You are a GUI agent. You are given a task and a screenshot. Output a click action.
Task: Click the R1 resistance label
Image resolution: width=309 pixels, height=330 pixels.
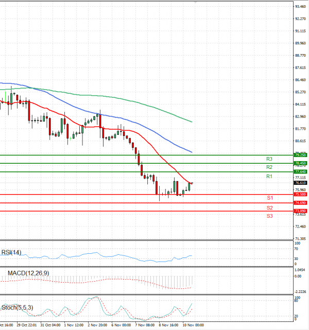coord(269,177)
